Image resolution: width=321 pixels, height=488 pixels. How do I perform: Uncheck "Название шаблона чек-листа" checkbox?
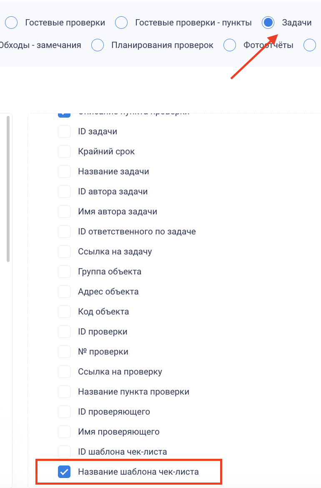pos(64,472)
